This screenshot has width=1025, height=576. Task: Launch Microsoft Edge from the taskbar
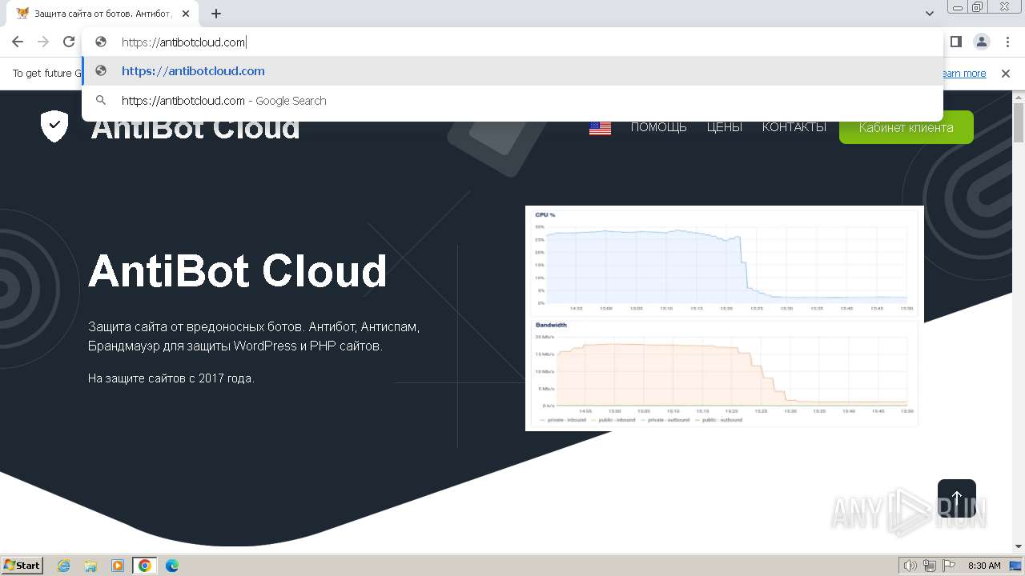pyautogui.click(x=172, y=566)
